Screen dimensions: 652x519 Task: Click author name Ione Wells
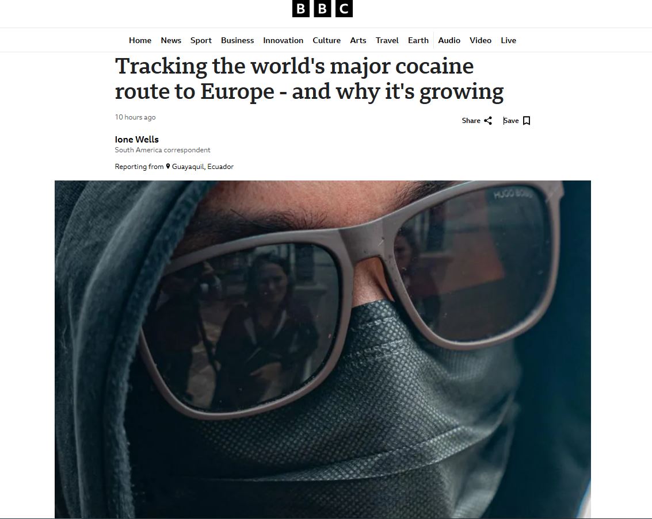click(x=137, y=140)
